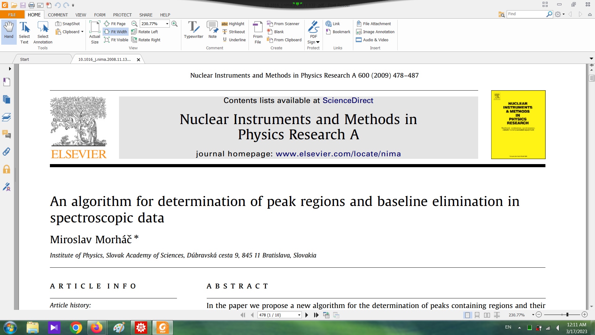
Task: Open the attachments paperclip panel
Action: 7,151
